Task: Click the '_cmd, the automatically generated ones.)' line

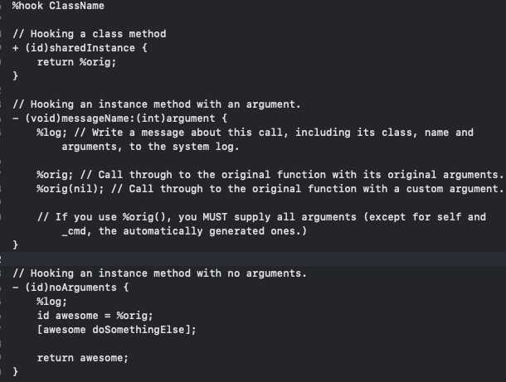Action: (184, 231)
